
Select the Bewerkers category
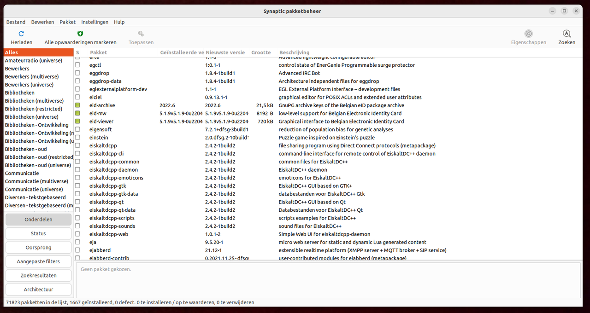(x=38, y=69)
